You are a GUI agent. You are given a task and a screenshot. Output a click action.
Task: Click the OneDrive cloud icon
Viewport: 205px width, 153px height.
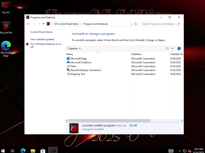(x=68, y=62)
